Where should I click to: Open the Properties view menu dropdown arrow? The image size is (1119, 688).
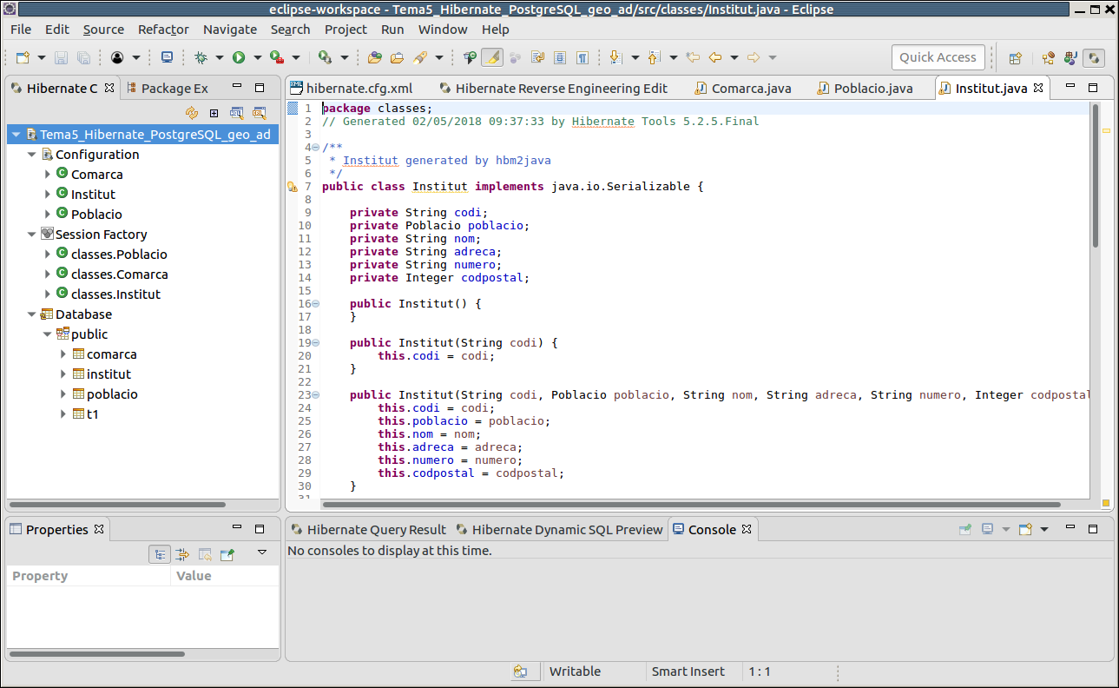[x=262, y=553]
